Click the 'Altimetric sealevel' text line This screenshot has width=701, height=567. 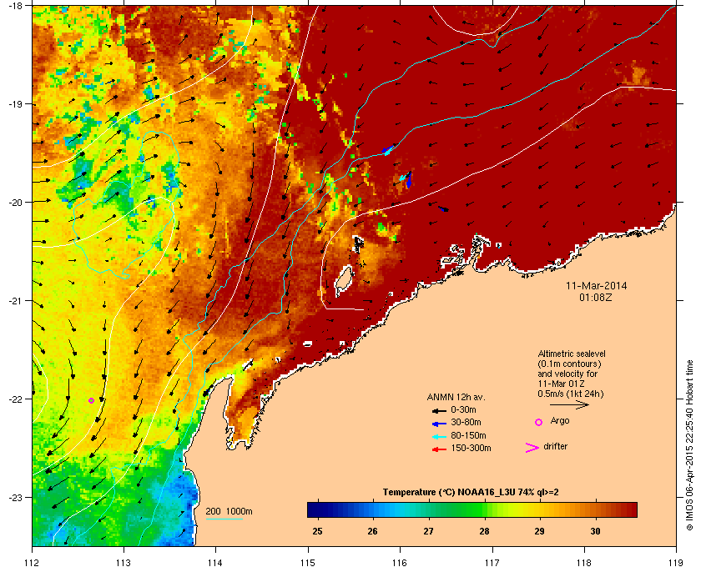coord(572,354)
